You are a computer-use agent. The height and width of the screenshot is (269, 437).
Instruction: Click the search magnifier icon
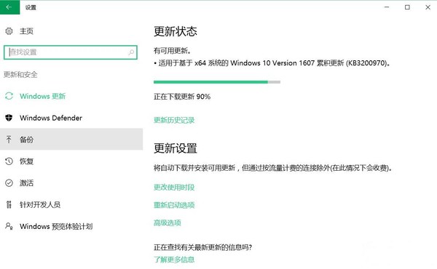131,52
